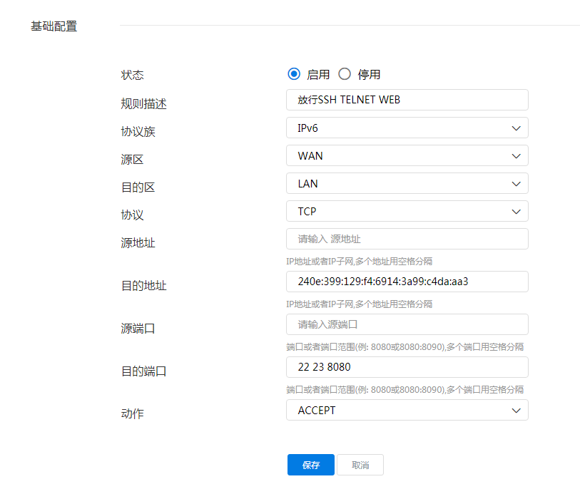This screenshot has height=489, width=580.
Task: Click the 目的地址 IPv6 address field
Action: pyautogui.click(x=407, y=282)
